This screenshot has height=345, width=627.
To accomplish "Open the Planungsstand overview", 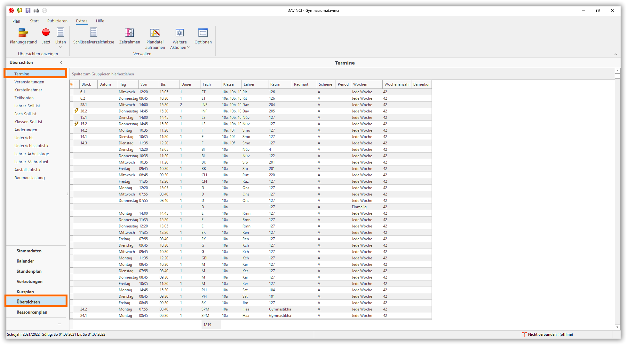I will coord(23,36).
